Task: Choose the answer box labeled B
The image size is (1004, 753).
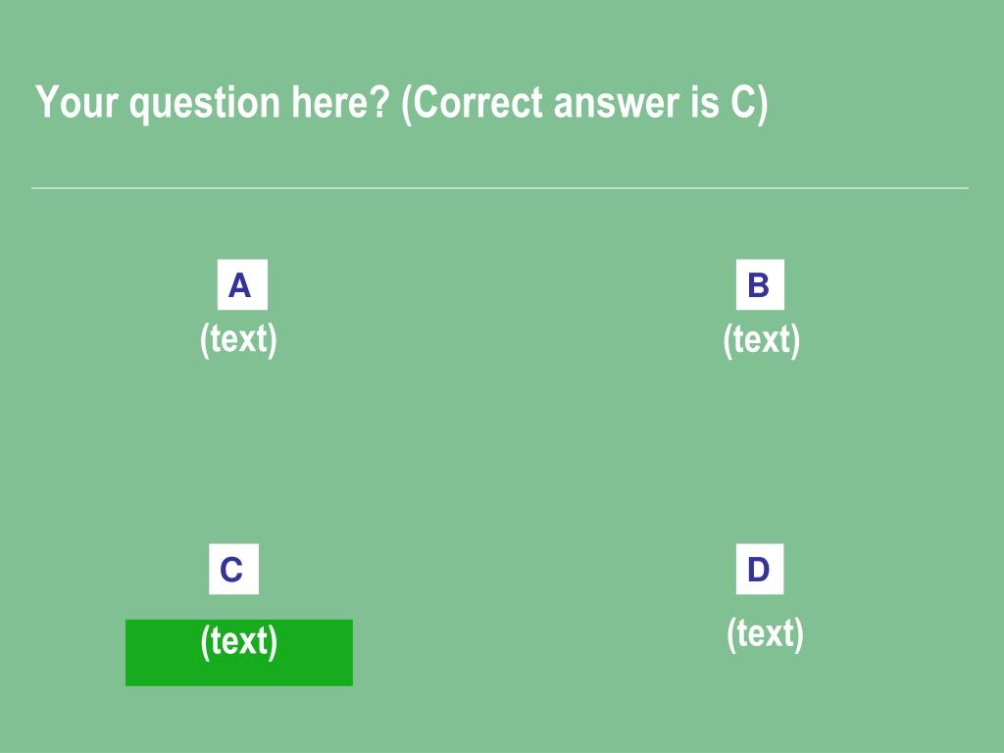Action: pos(760,284)
